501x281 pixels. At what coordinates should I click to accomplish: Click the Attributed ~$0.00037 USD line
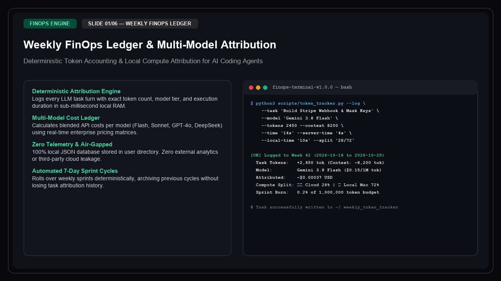[x=294, y=178]
